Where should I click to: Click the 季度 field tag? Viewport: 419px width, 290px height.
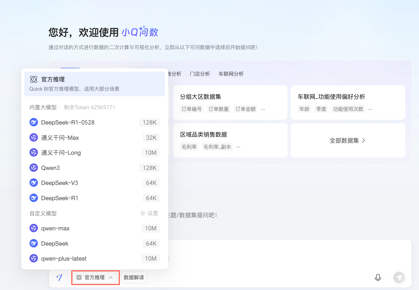point(321,109)
